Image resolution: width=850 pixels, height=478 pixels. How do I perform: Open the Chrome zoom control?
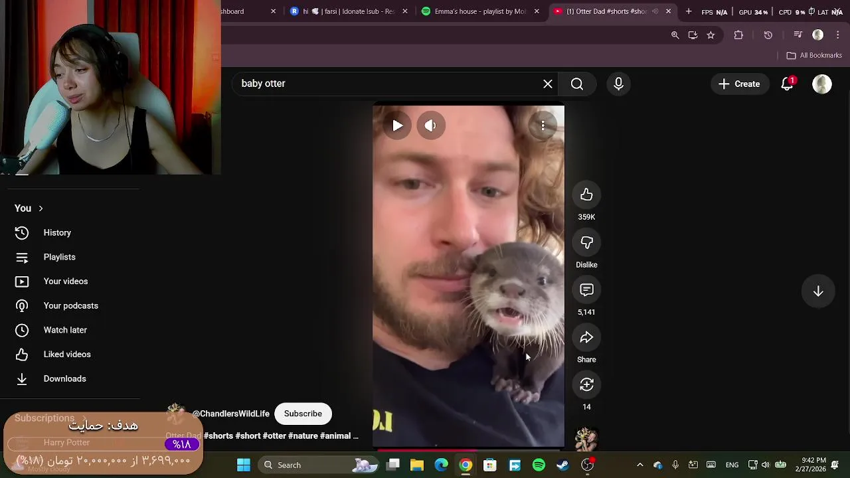pos(675,35)
